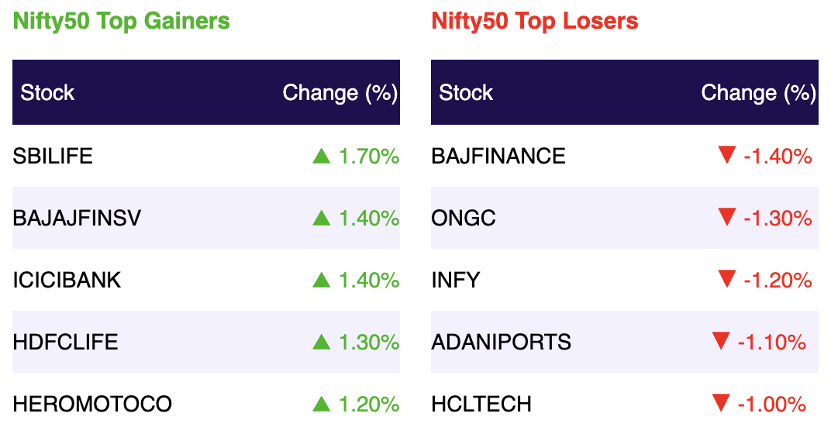
Task: Click the green up arrow beside SBILIFE
Action: coord(321,156)
